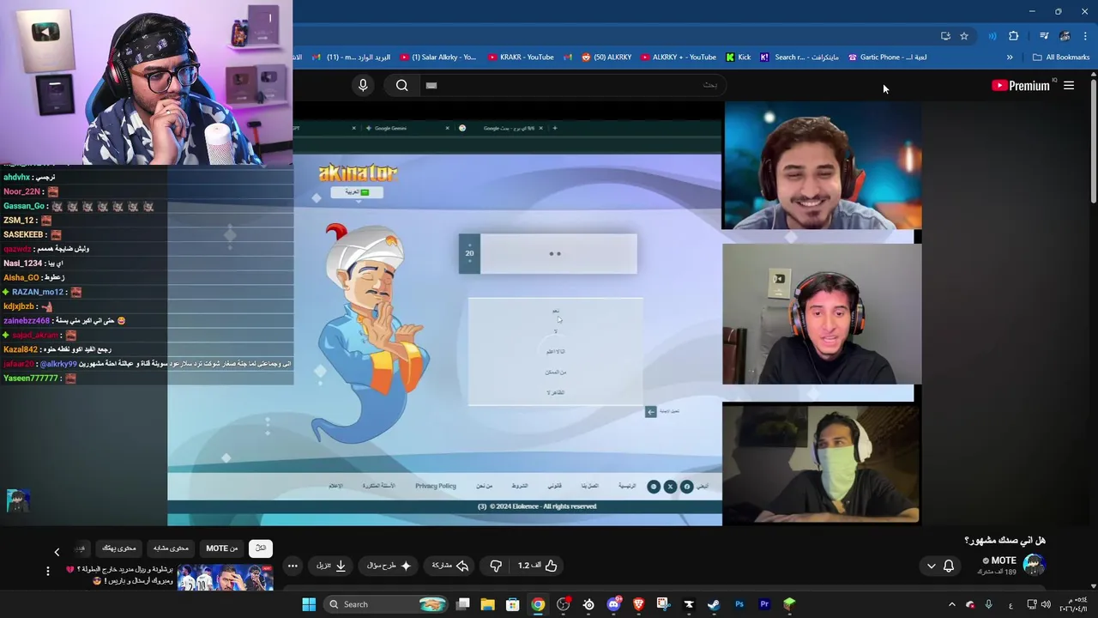Open the Chrome profile avatar
Viewport: 1098px width, 618px height.
click(1065, 36)
